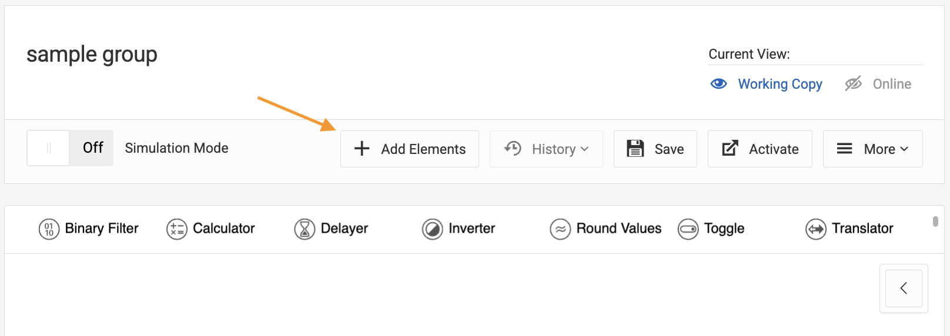The width and height of the screenshot is (950, 336).
Task: Switch to the Online view eye icon
Action: [853, 84]
